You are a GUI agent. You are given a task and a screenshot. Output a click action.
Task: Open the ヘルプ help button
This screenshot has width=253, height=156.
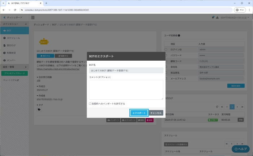click(240, 149)
